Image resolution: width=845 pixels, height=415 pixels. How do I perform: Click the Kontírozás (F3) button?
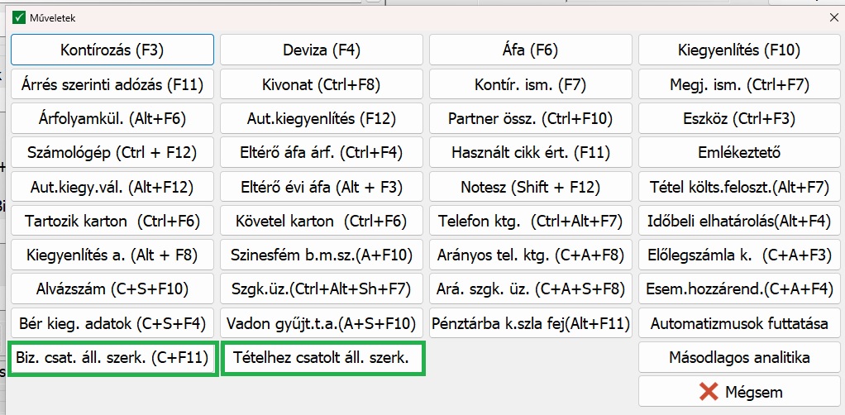point(112,50)
